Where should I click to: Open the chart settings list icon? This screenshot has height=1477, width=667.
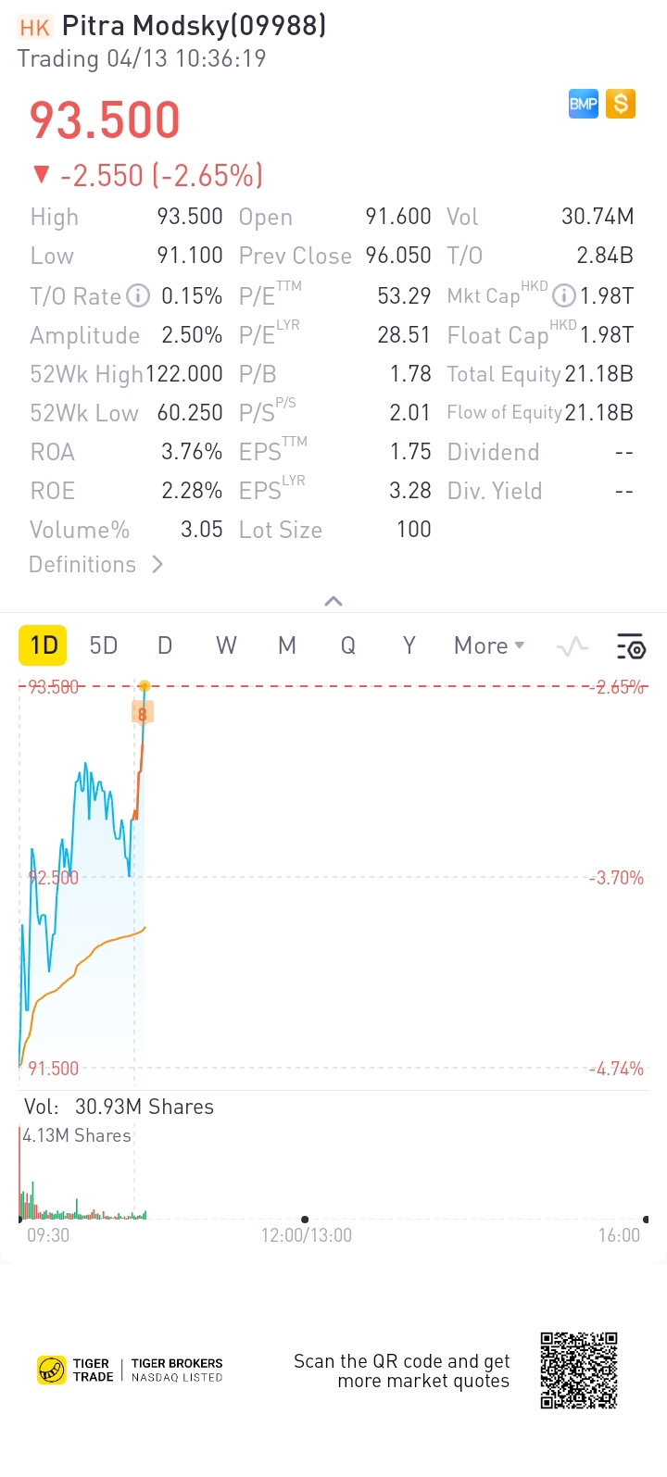tap(631, 646)
